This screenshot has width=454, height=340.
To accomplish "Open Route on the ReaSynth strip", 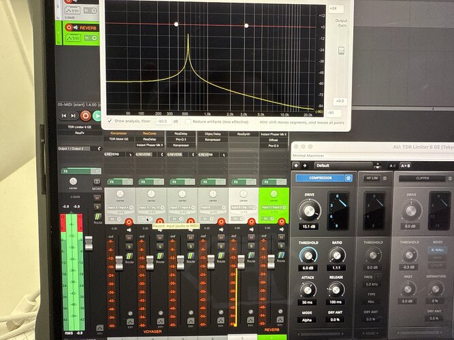I will pos(251,256).
